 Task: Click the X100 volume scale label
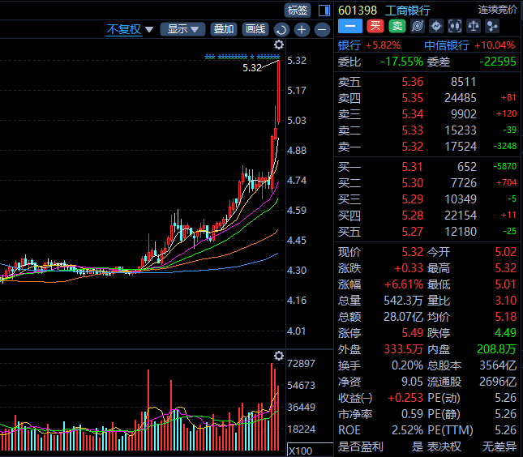300,451
